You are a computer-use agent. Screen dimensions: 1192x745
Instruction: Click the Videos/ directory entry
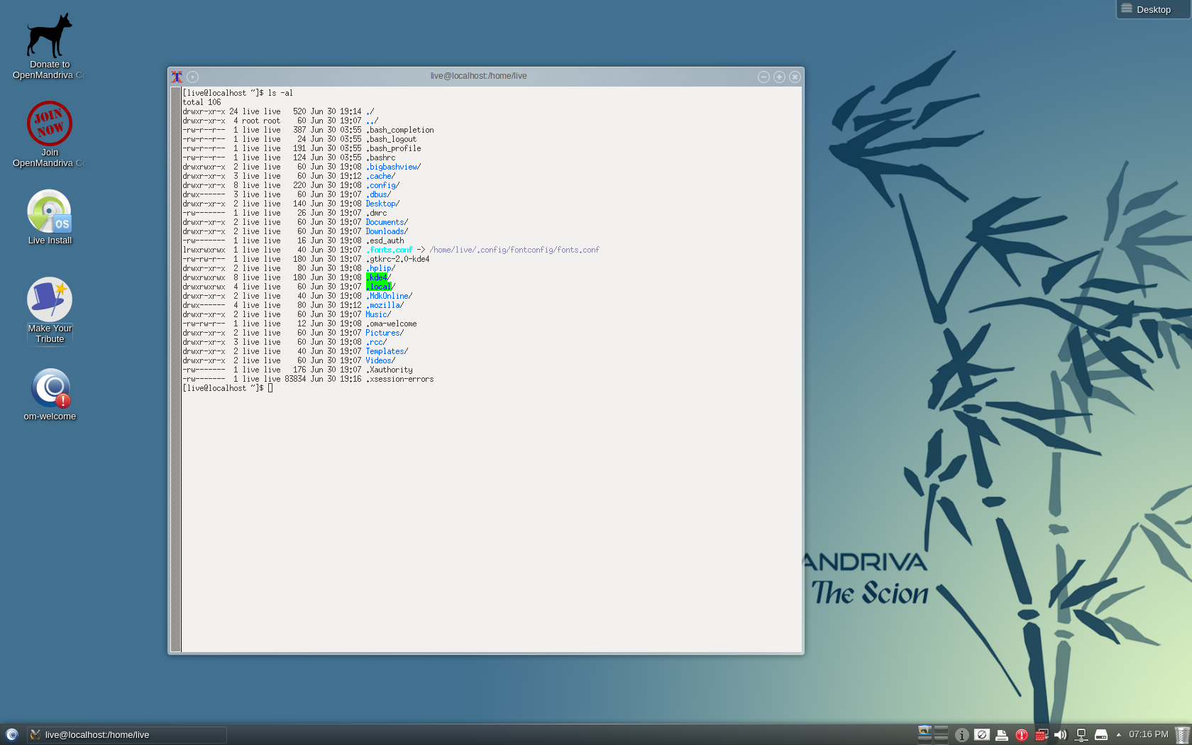point(381,360)
